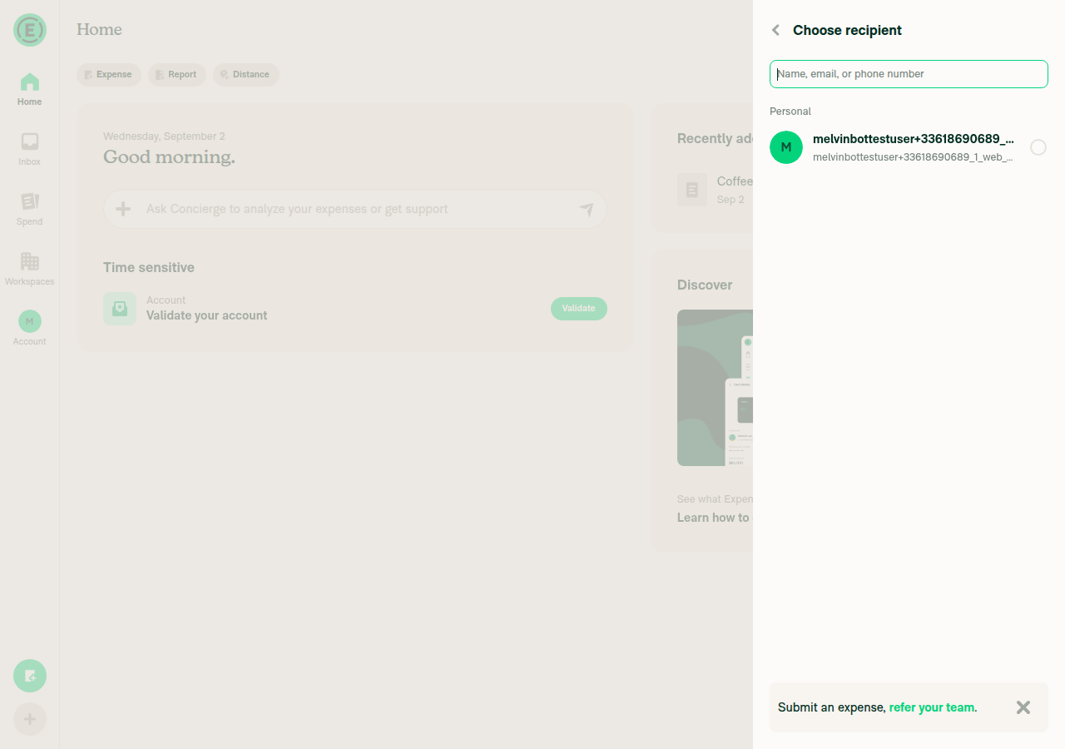
Task: Select the melvinbottestuser recipient radio button
Action: (x=1038, y=147)
